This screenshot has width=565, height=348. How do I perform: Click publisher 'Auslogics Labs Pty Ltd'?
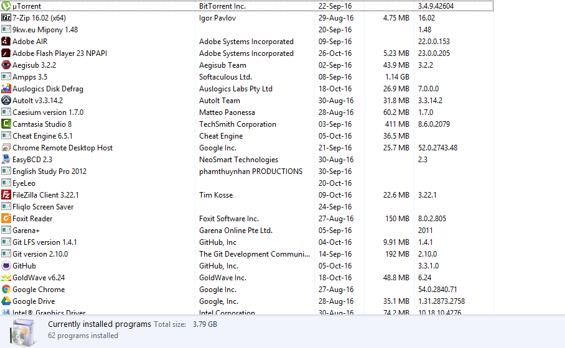[236, 89]
